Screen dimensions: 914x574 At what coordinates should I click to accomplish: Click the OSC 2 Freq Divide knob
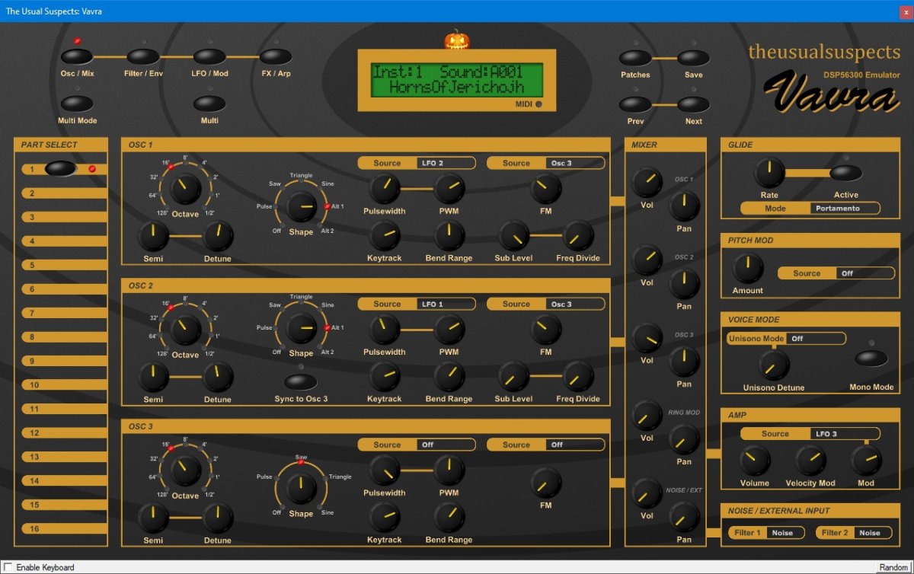click(578, 377)
